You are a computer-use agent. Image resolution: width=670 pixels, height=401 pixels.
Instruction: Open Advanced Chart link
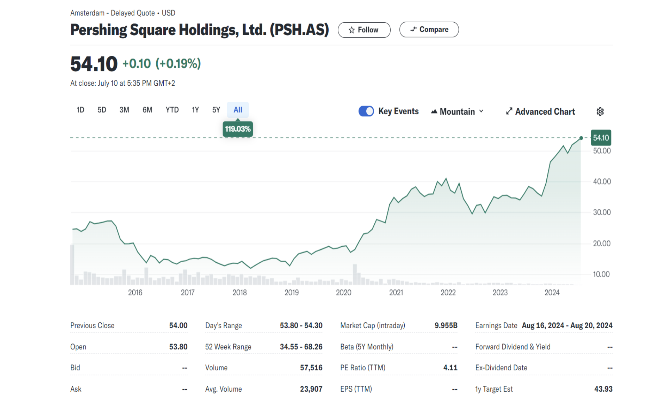pos(545,111)
